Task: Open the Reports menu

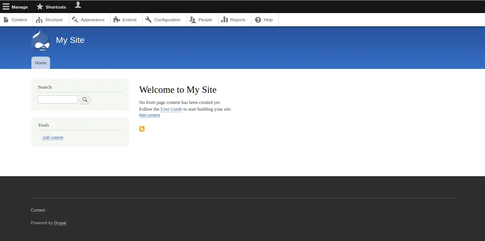Action: pos(234,20)
